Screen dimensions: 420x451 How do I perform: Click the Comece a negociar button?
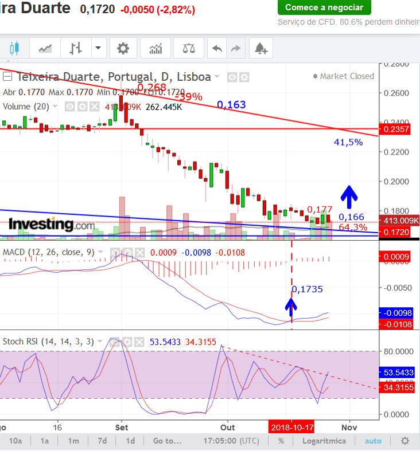click(x=324, y=7)
